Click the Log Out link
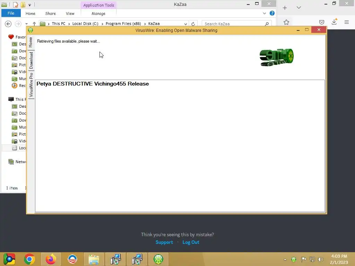355x266 pixels. [191, 242]
